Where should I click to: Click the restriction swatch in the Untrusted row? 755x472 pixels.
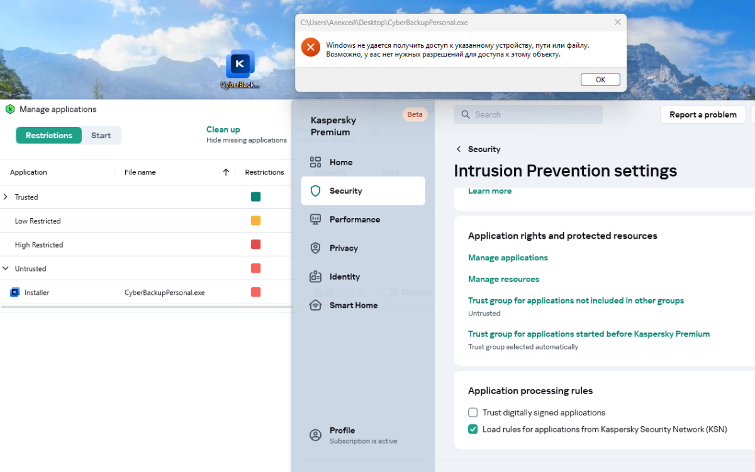(x=255, y=268)
